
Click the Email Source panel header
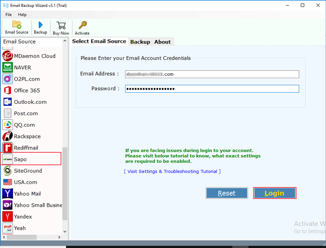coord(19,42)
